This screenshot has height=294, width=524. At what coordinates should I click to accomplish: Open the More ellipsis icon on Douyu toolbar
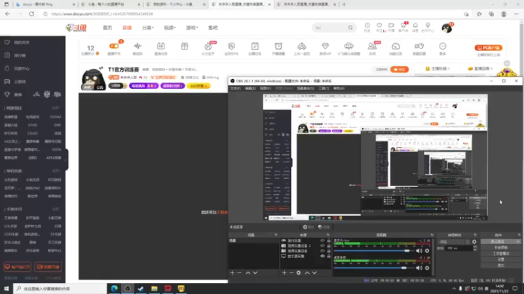pos(443,46)
